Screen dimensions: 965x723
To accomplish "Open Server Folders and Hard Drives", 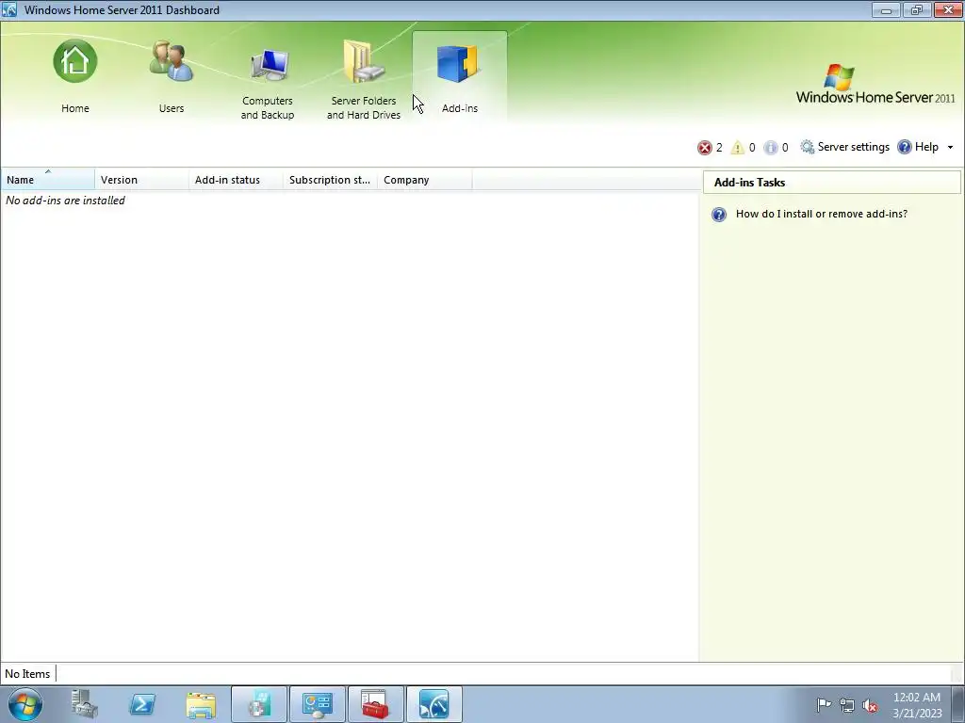I will click(363, 78).
